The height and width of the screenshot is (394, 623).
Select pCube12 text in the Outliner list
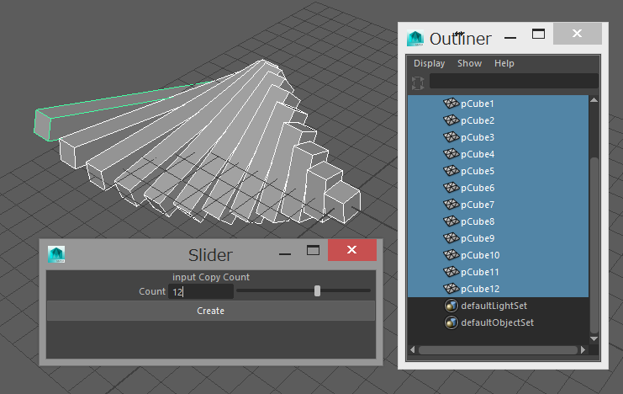tap(480, 289)
